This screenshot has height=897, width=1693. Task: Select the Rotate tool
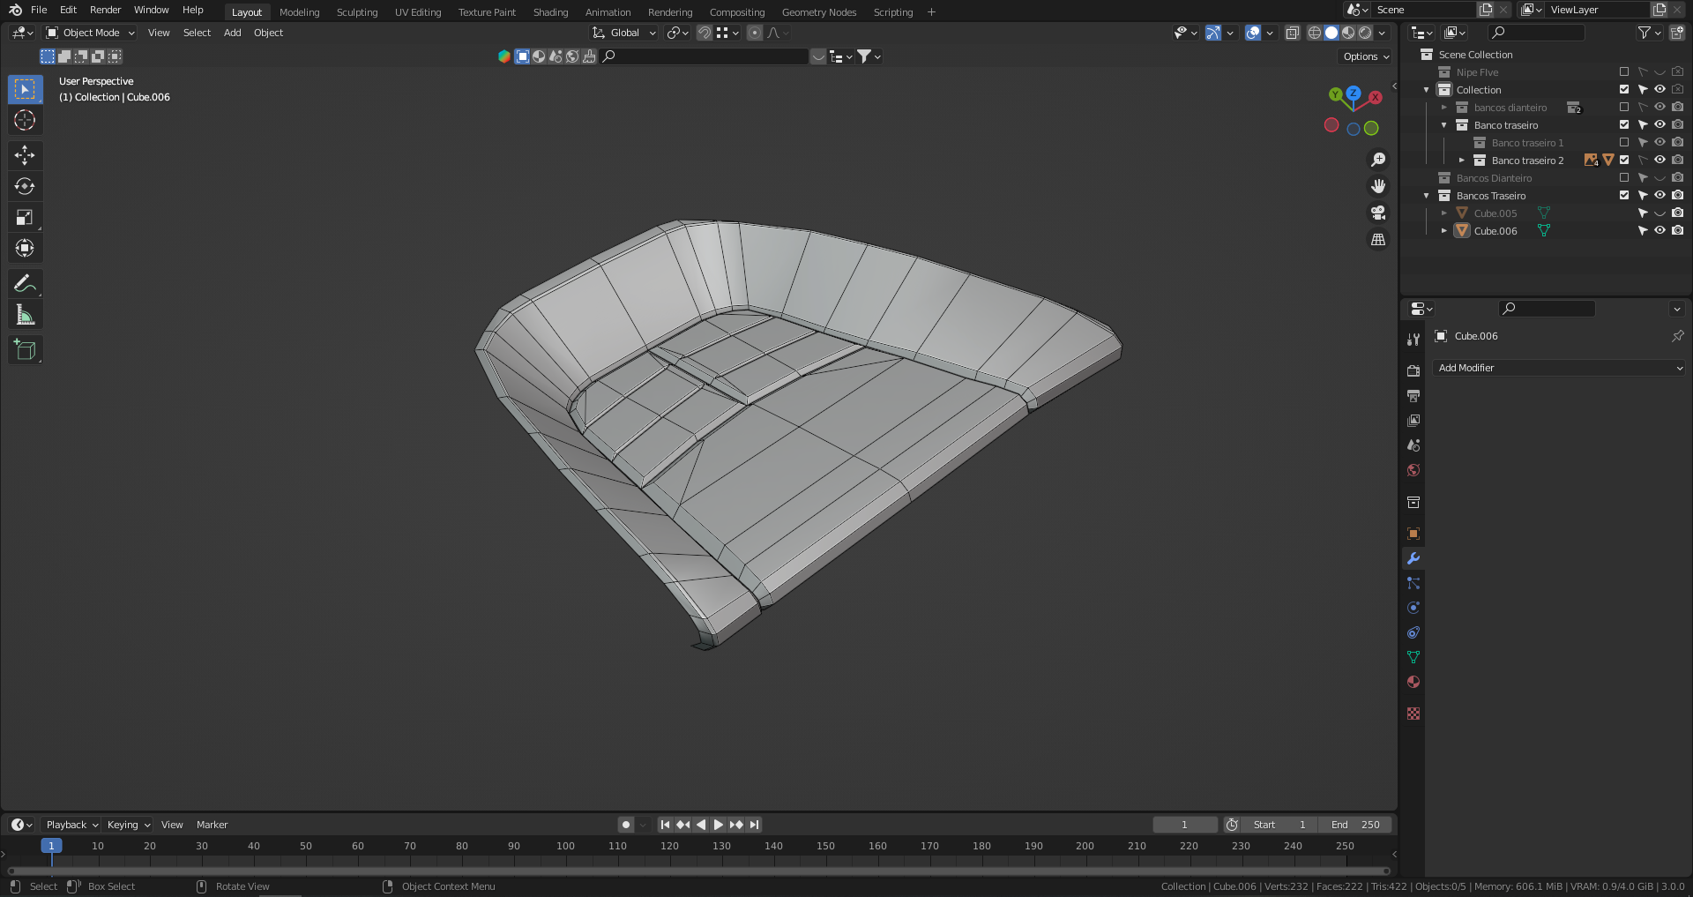[x=25, y=186]
